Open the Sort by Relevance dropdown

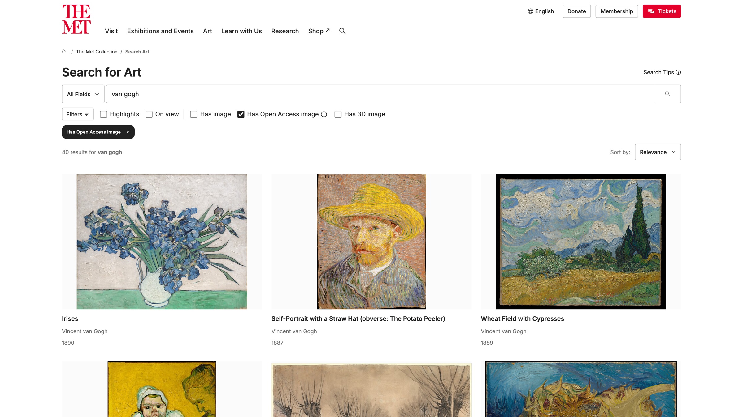[658, 152]
